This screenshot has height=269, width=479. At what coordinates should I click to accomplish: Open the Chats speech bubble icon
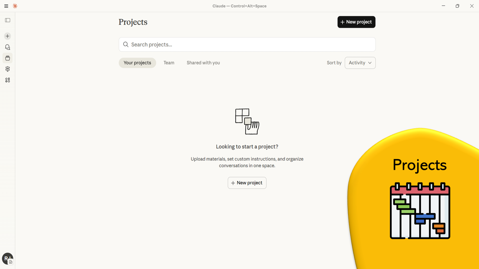coord(8,47)
